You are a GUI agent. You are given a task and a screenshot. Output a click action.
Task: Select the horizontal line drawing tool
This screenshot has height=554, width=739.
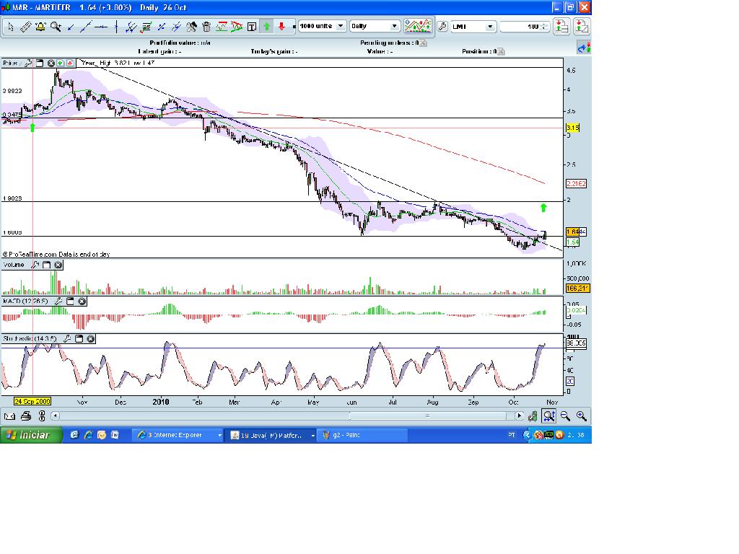(x=101, y=27)
